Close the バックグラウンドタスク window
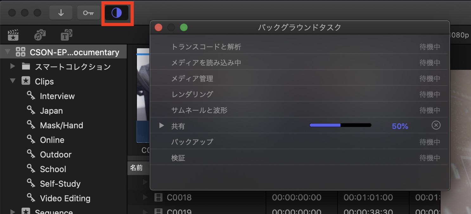Image resolution: width=471 pixels, height=214 pixels. click(158, 28)
